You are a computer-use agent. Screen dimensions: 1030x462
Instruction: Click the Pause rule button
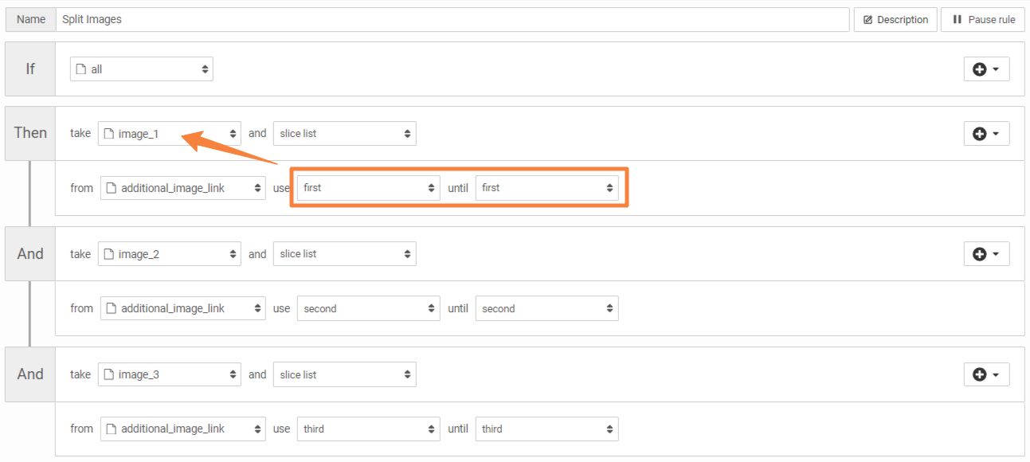tap(982, 19)
